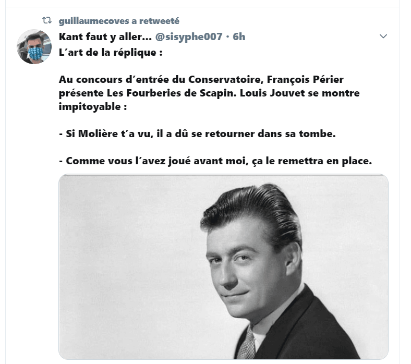
Task: Click the word "guillaumecoves" in the retweet header
Action: [x=94, y=21]
